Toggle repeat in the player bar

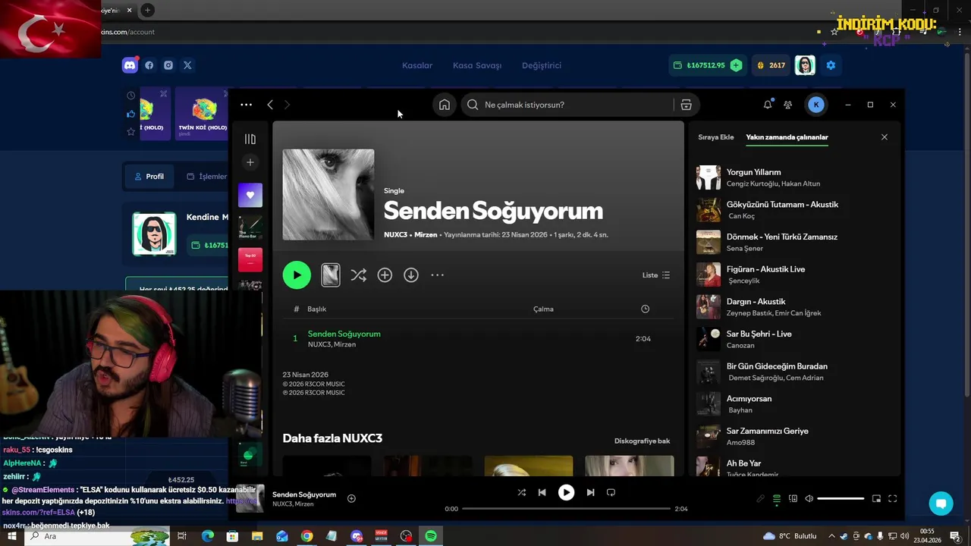tap(611, 492)
